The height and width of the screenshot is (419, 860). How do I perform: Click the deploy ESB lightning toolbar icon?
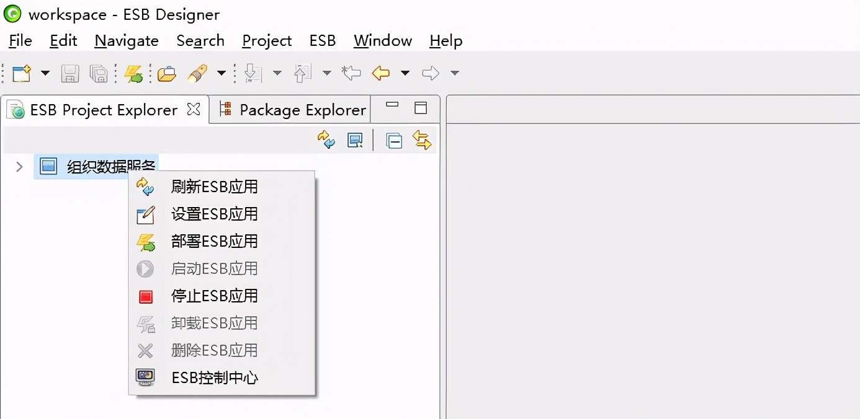[x=134, y=73]
